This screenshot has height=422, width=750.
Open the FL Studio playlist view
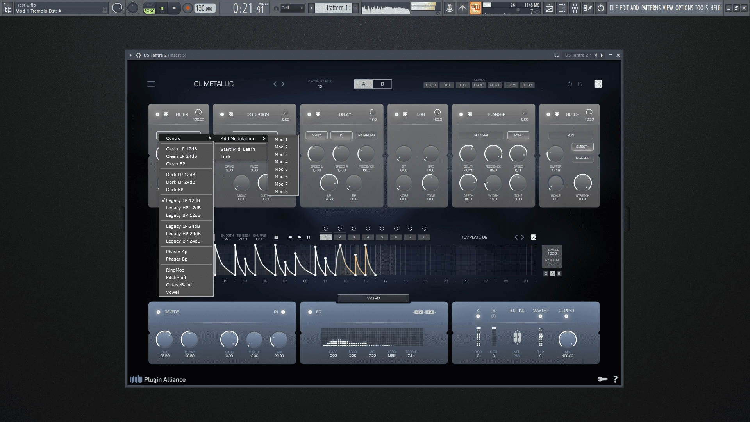pyautogui.click(x=549, y=8)
